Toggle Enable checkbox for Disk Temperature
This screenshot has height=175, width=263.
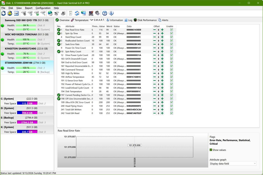(x=171, y=91)
